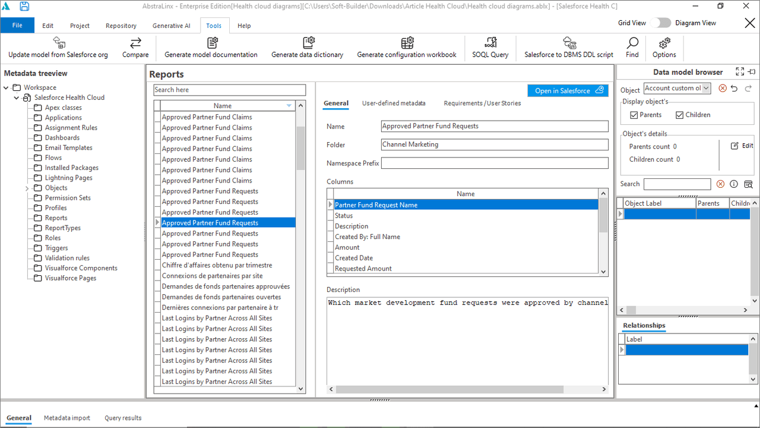The width and height of the screenshot is (760, 428).
Task: Click Generate configuration workbook icon
Action: [x=407, y=42]
